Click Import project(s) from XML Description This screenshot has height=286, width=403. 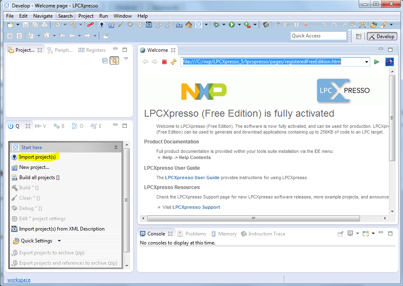point(62,229)
